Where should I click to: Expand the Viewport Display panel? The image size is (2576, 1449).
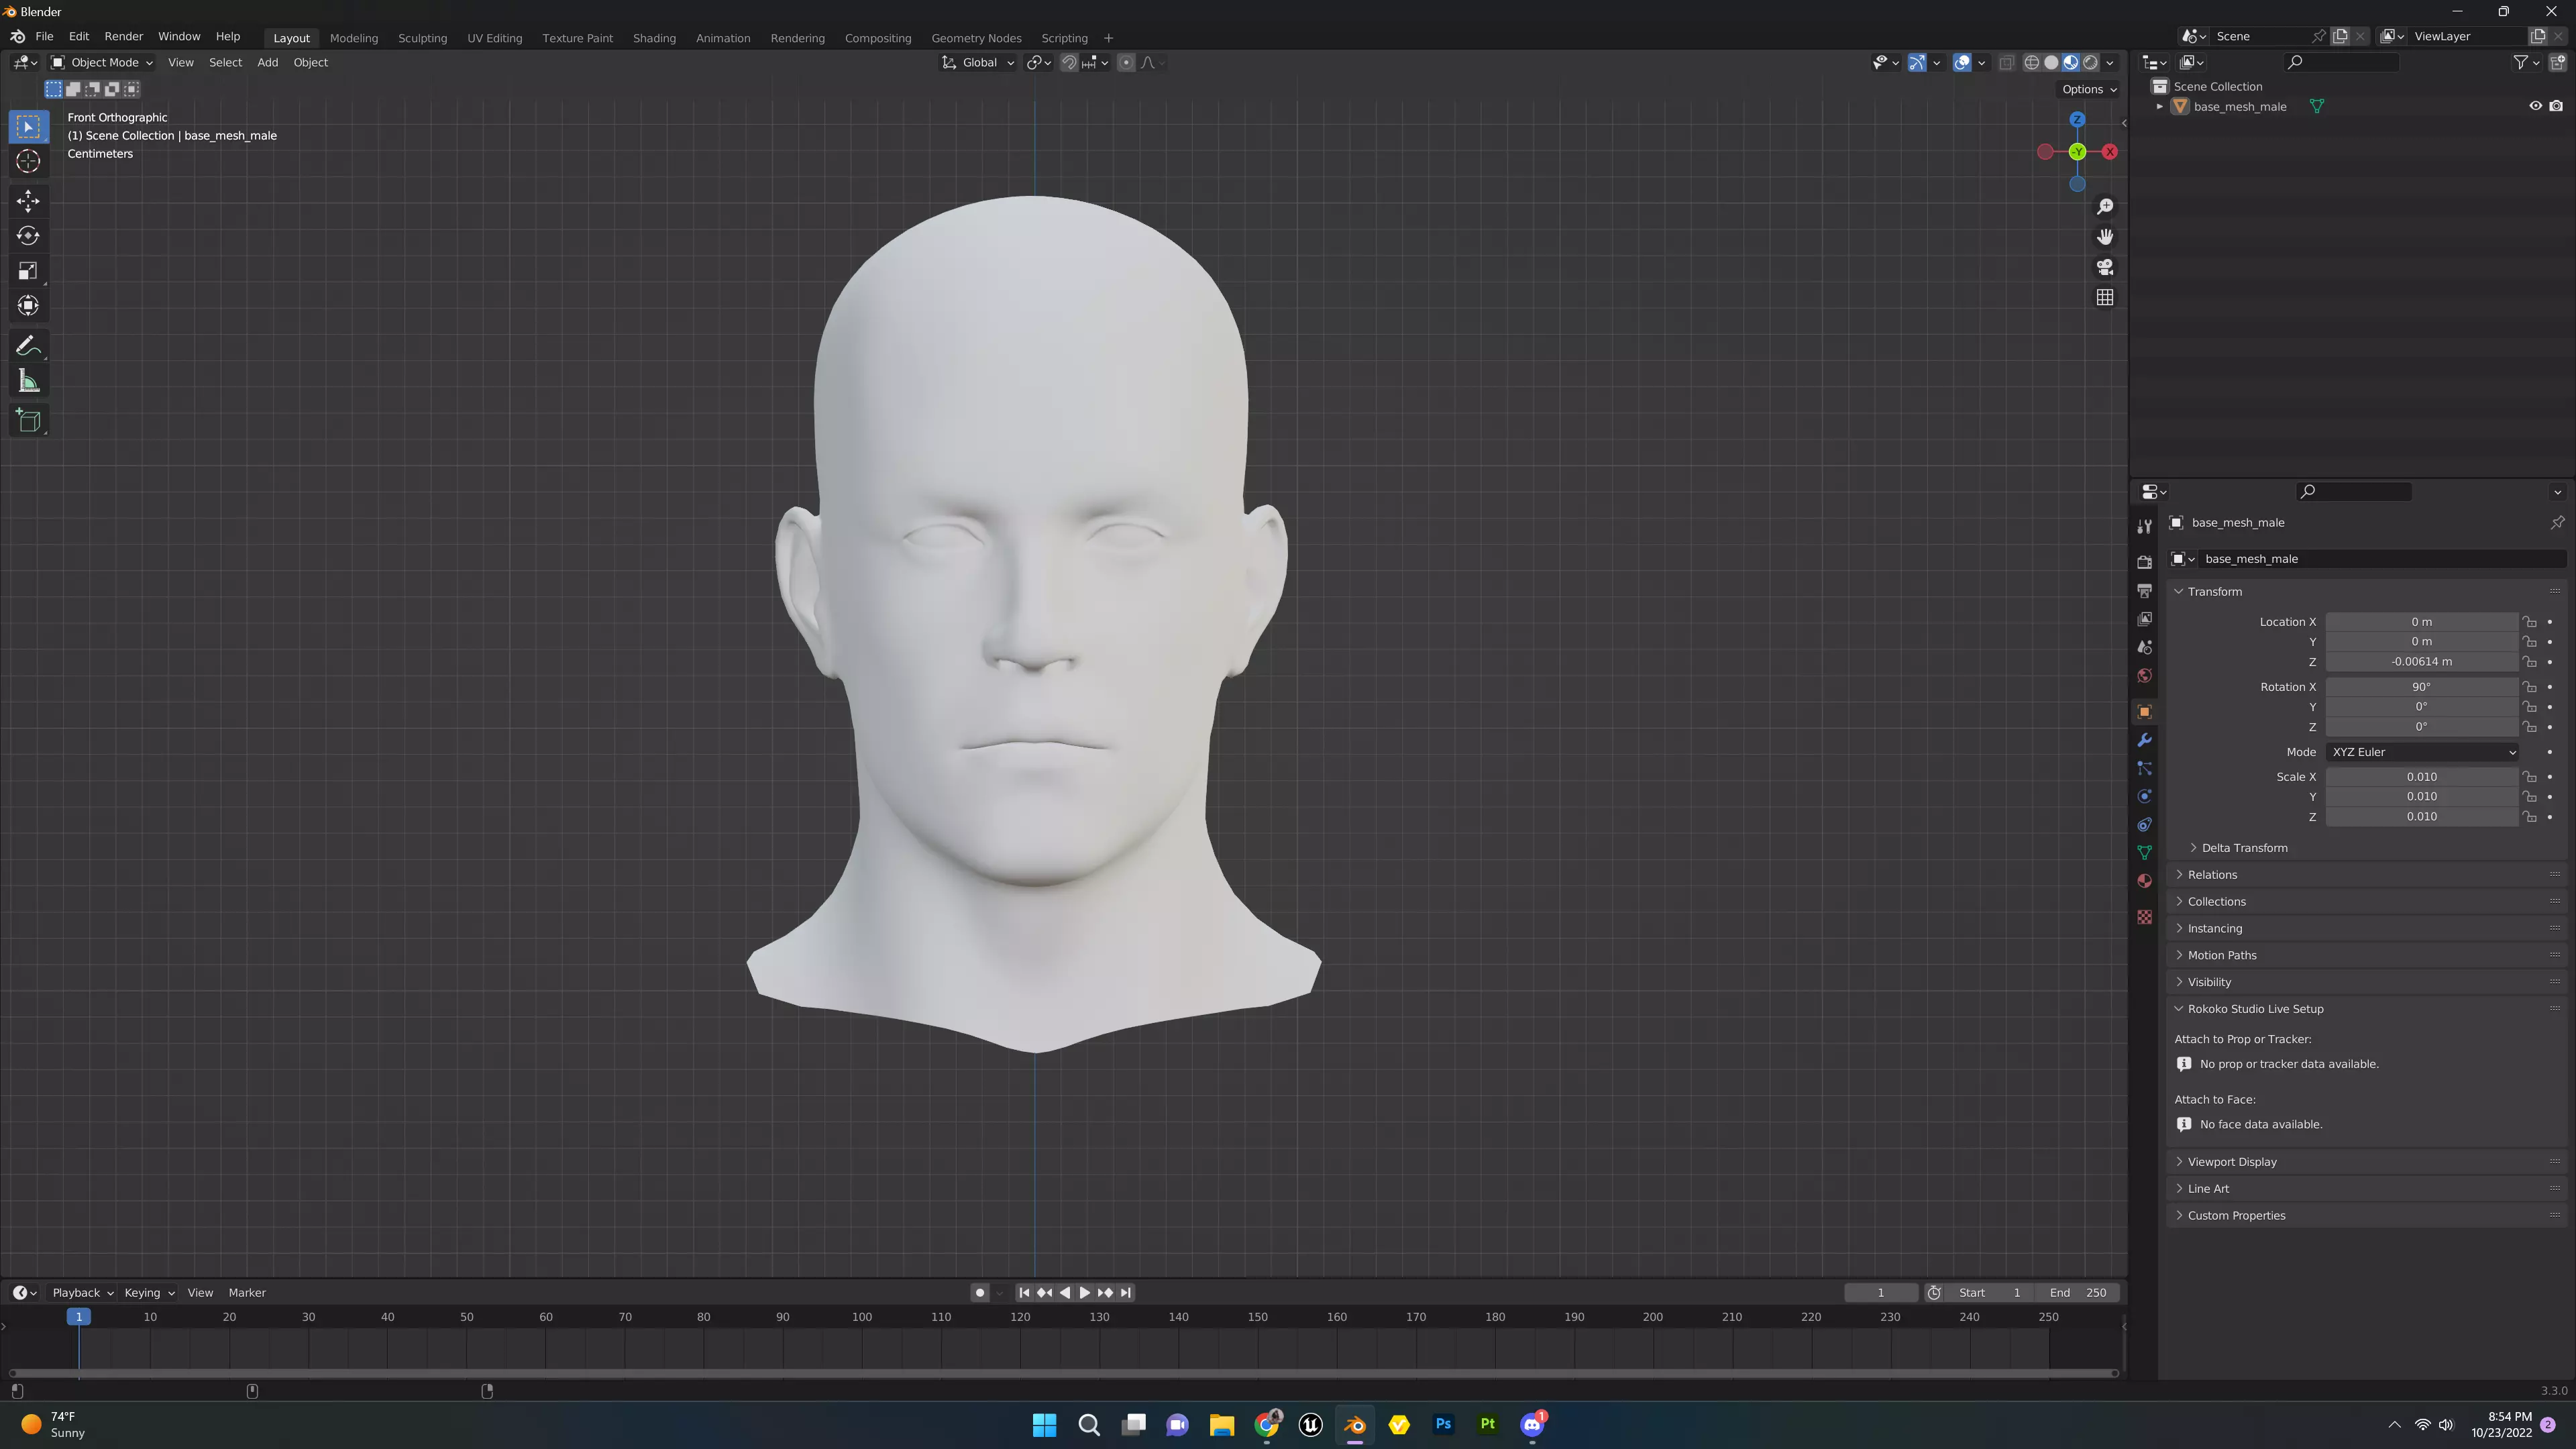click(2231, 1162)
